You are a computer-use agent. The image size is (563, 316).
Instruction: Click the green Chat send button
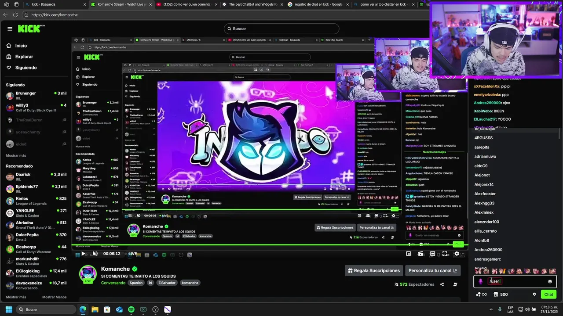click(548, 294)
